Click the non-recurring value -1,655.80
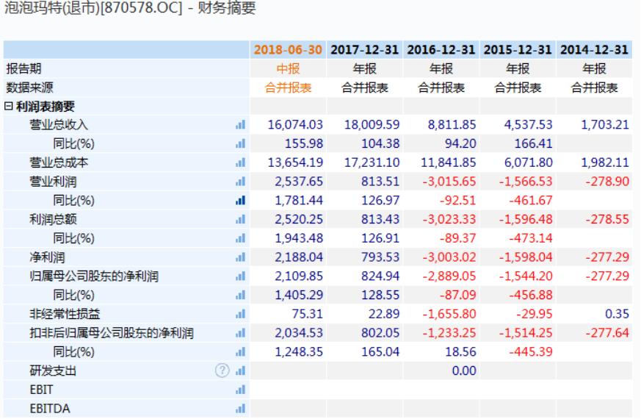Image resolution: width=641 pixels, height=419 pixels. tap(449, 314)
